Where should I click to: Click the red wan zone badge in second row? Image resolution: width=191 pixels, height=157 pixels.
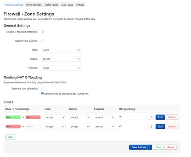[13, 126]
